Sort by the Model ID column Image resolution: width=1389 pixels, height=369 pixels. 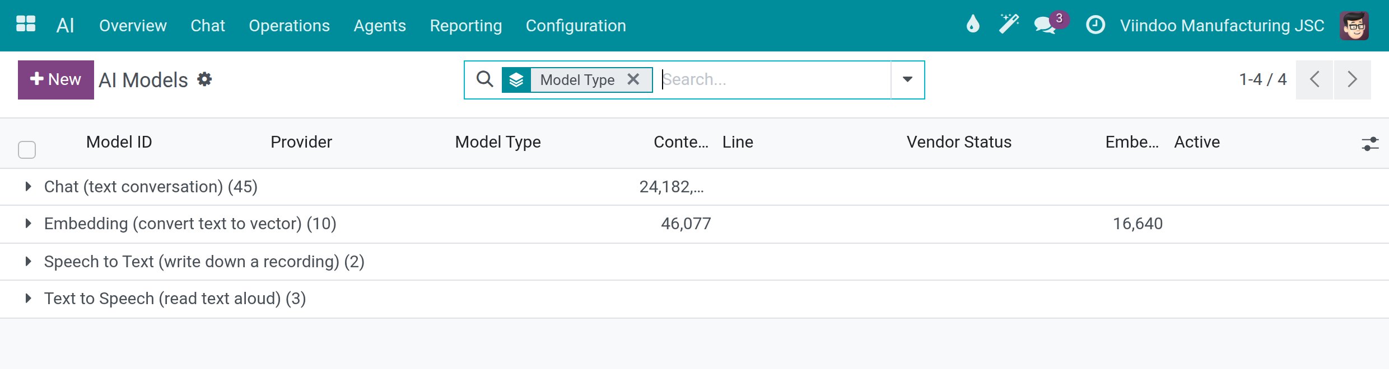tap(119, 142)
